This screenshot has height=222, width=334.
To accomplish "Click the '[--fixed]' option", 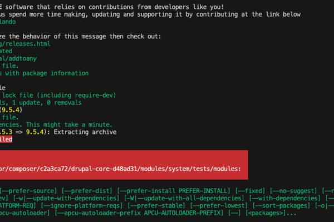I will [250, 191].
